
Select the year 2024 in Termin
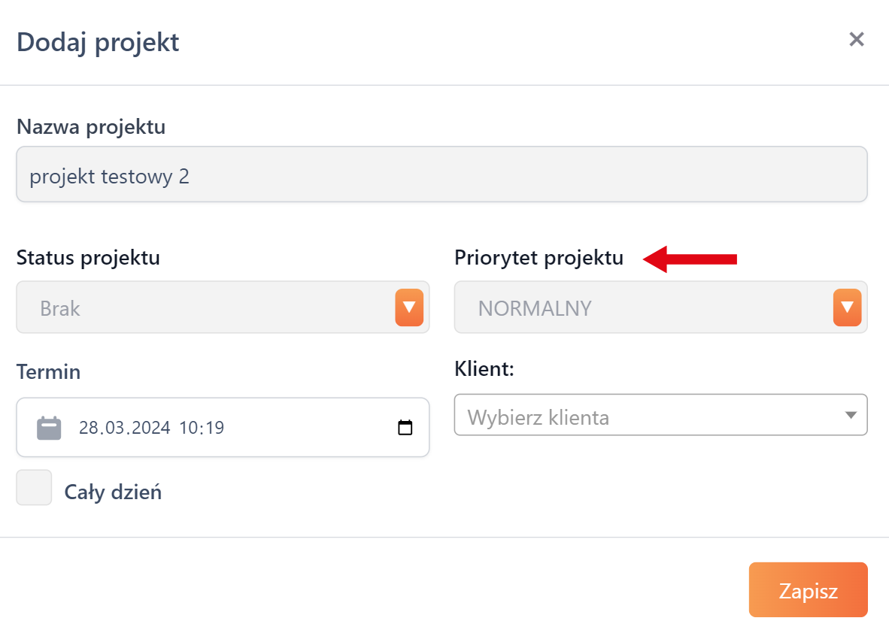coord(150,429)
